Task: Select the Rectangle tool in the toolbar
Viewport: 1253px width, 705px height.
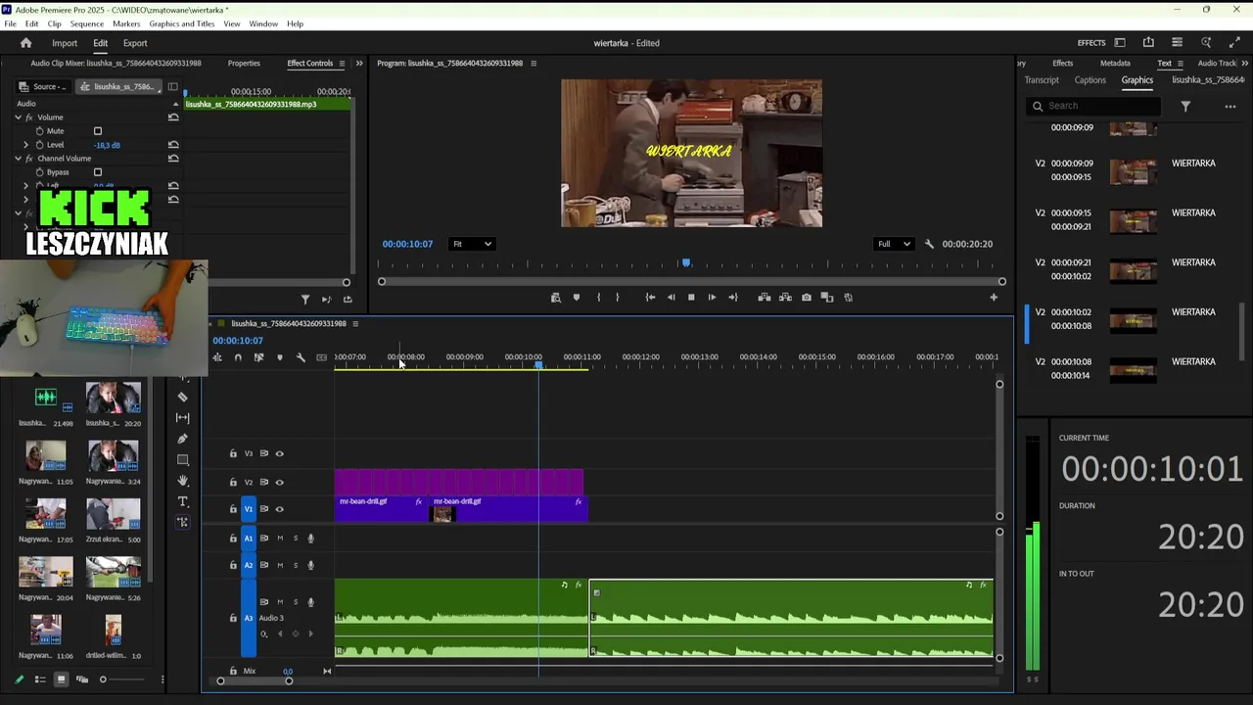Action: [x=183, y=459]
